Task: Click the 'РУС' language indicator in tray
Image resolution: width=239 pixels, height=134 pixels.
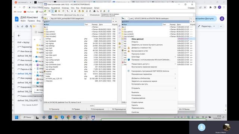Action: point(198,117)
